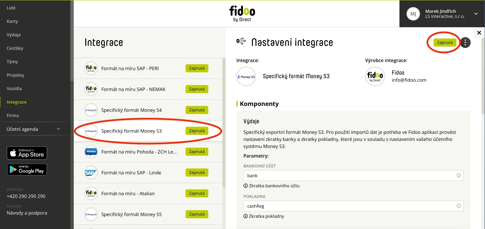Open Návody a podpora link
The width and height of the screenshot is (485, 229).
pos(27,213)
